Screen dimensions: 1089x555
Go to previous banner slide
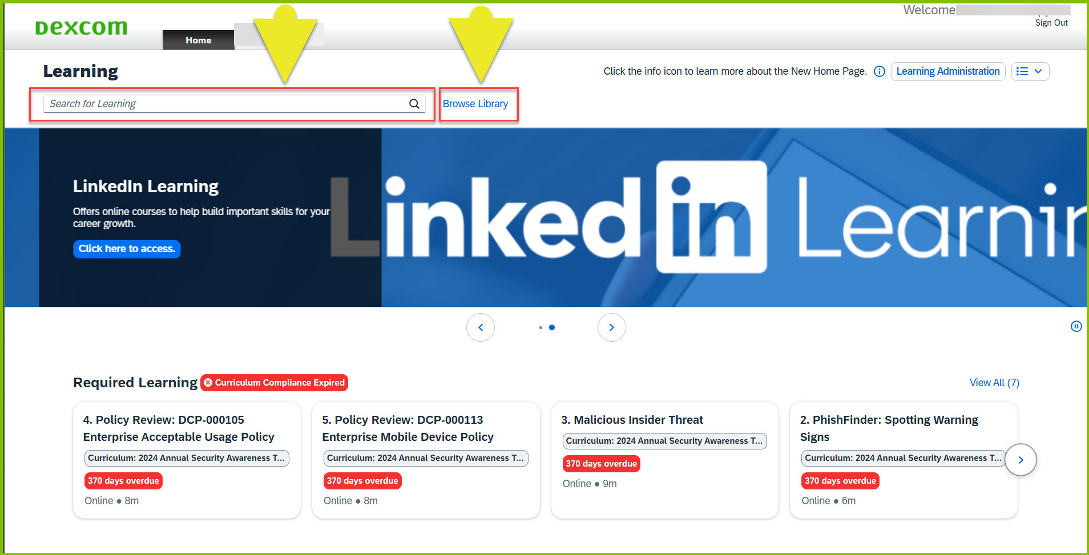[x=481, y=327]
